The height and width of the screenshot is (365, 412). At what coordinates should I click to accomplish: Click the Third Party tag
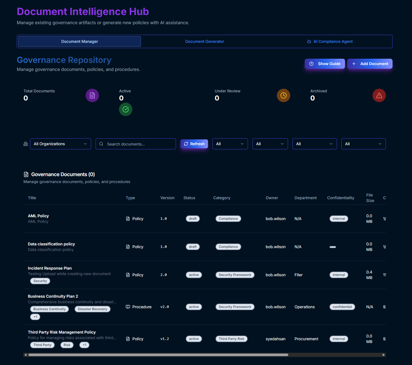(x=43, y=345)
